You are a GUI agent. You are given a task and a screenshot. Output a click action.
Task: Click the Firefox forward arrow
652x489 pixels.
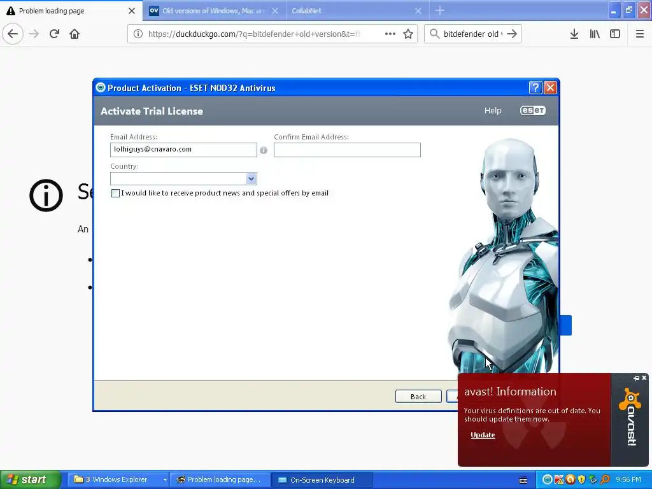click(x=34, y=34)
